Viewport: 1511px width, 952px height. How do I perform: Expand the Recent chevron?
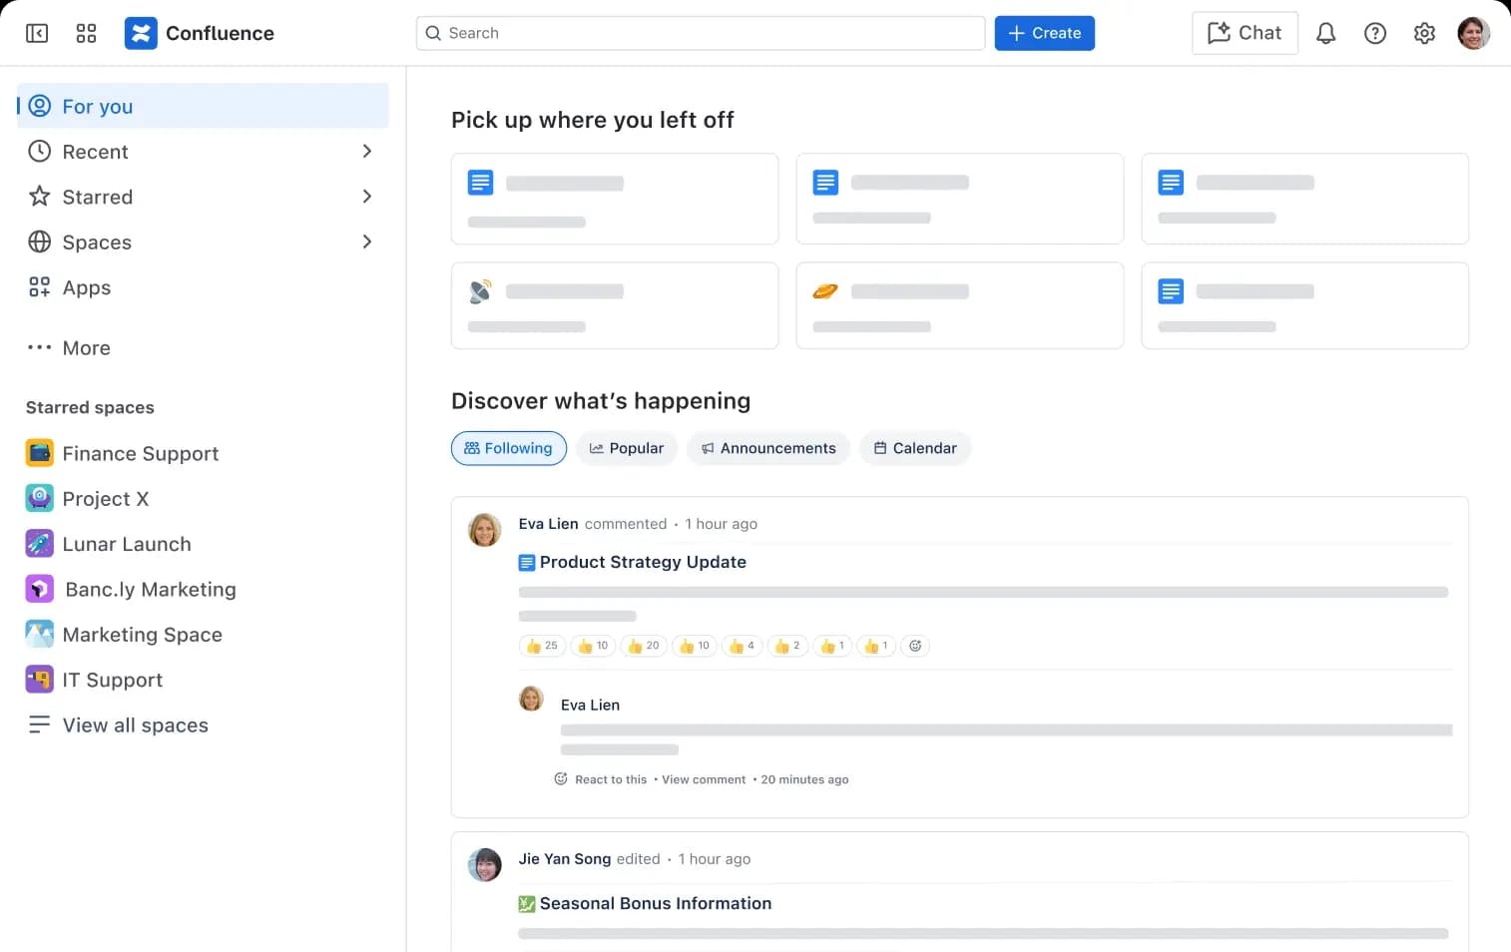366,152
